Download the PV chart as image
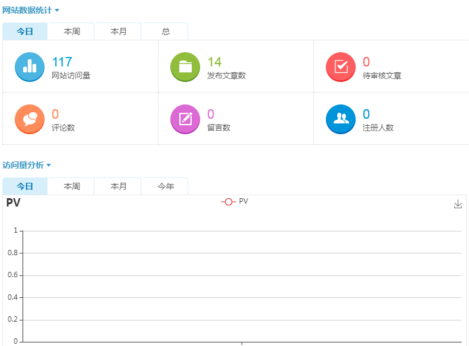469x346 pixels. [x=458, y=204]
